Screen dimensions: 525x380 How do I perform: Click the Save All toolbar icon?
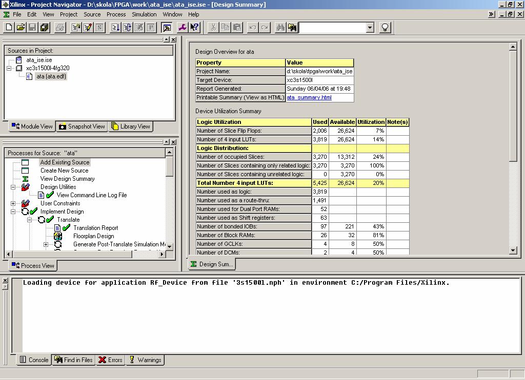pyautogui.click(x=44, y=28)
